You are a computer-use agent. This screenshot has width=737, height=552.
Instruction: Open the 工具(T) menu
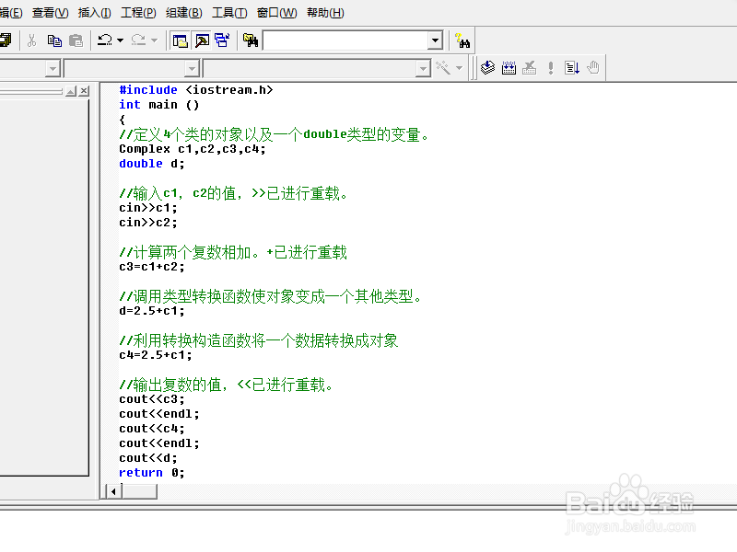[228, 13]
